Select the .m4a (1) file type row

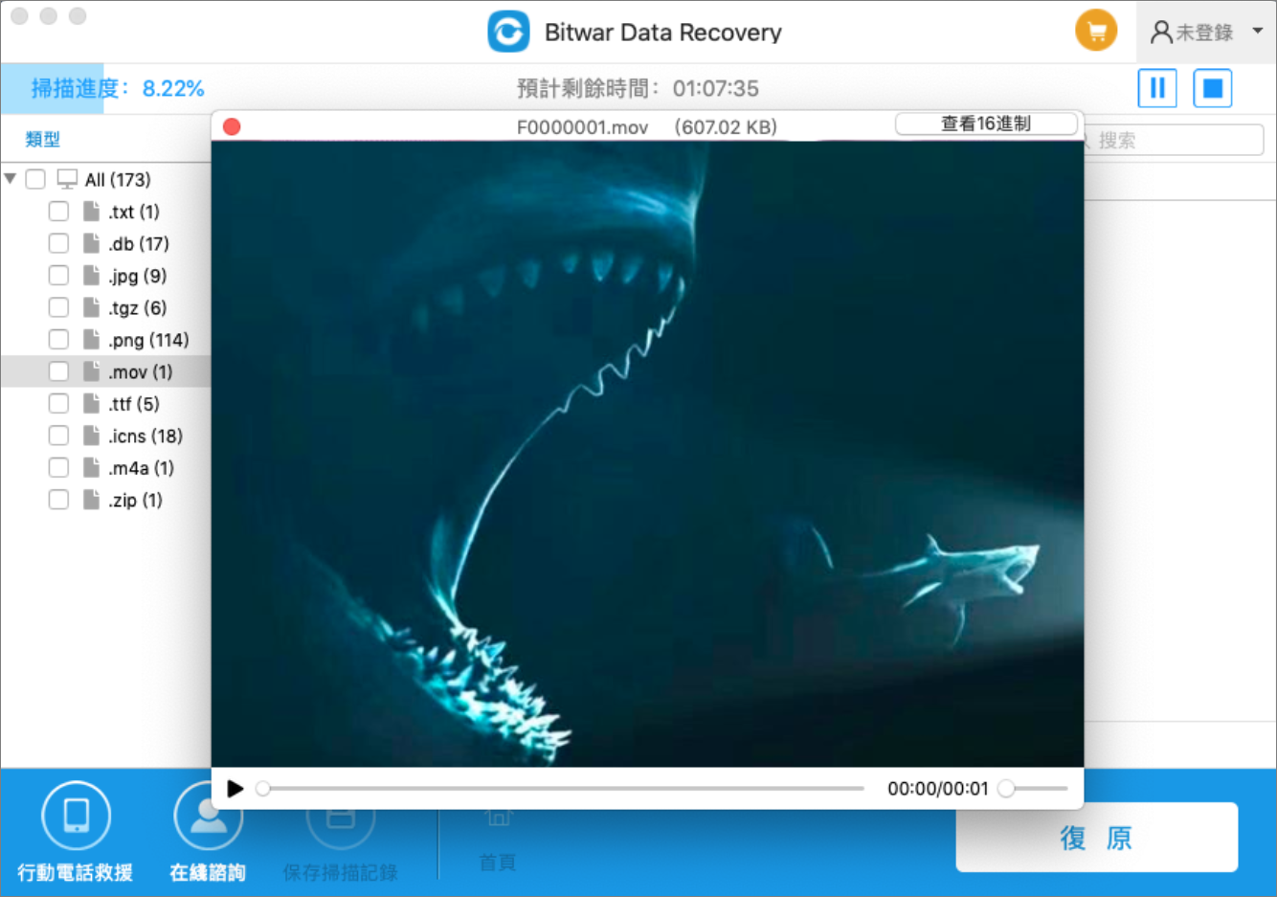point(105,468)
